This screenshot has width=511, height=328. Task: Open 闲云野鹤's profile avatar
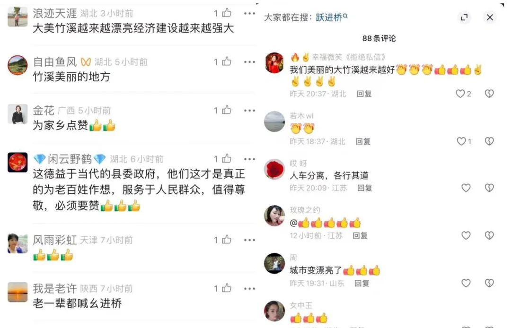(18, 162)
